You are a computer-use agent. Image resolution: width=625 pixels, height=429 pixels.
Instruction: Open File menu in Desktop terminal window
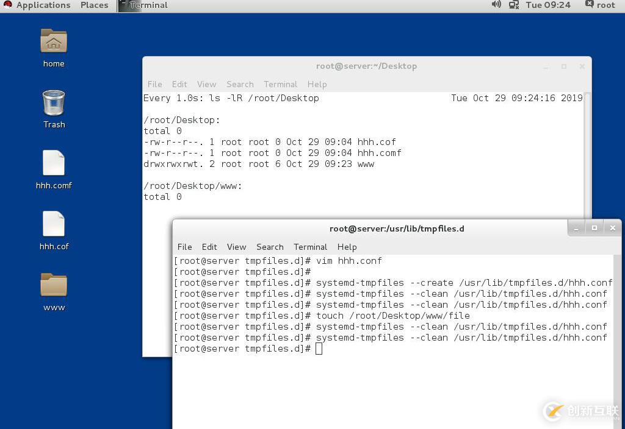(x=154, y=84)
